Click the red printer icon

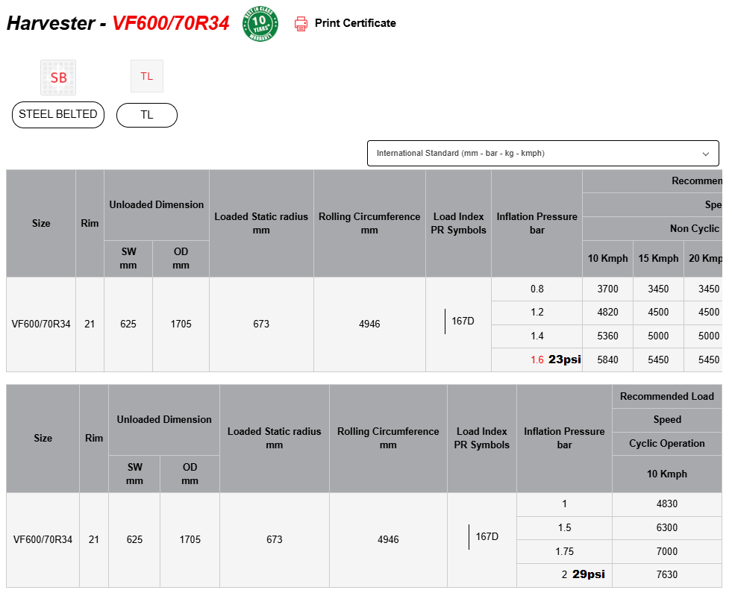pyautogui.click(x=301, y=24)
